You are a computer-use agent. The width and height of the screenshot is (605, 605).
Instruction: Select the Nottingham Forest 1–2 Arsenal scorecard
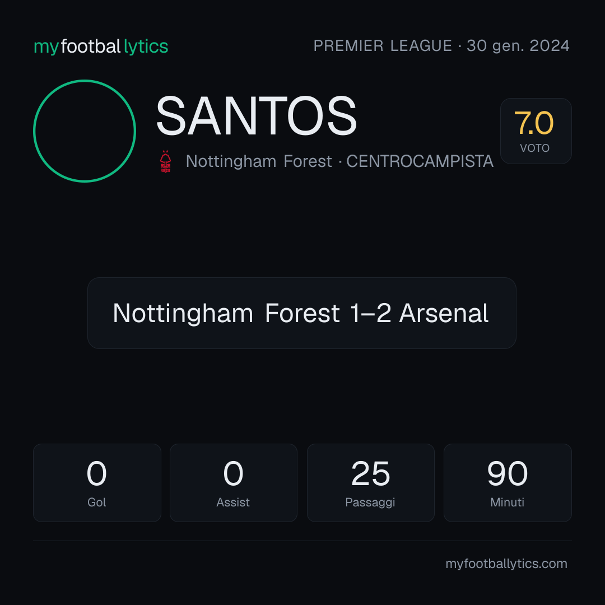pos(302,313)
